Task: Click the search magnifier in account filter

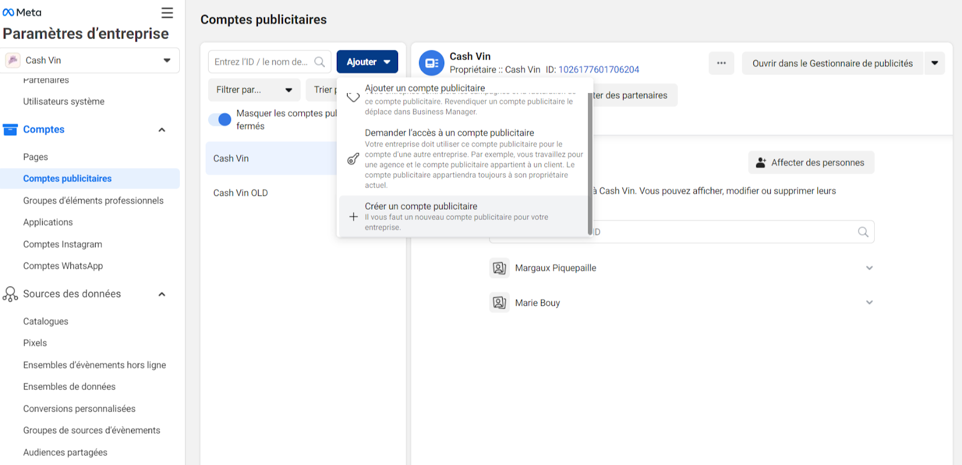Action: (320, 62)
